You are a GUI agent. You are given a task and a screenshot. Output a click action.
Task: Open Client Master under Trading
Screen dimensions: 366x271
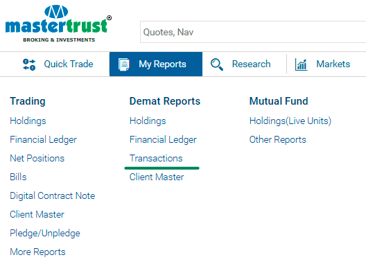pos(37,214)
